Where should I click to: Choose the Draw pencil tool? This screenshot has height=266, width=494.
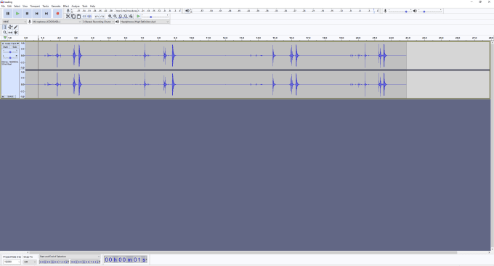(15, 27)
